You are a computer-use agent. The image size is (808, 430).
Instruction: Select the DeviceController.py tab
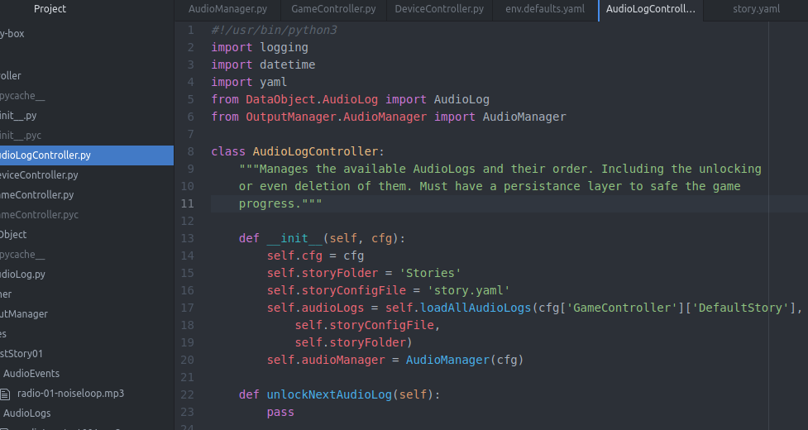click(439, 9)
